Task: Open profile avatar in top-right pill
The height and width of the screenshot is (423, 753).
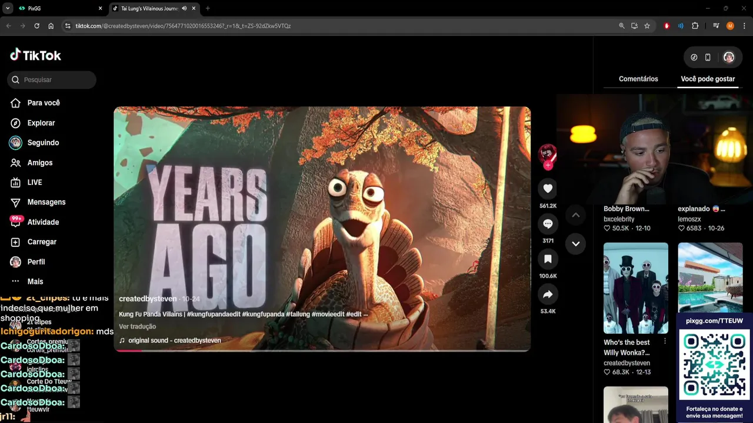Action: (x=729, y=58)
